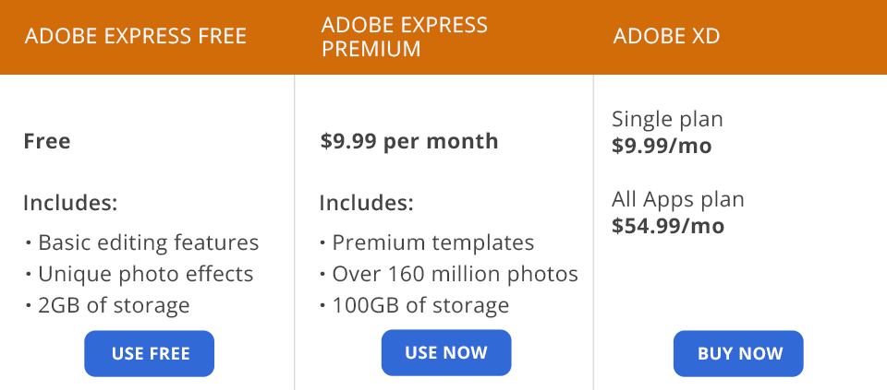Click the Free price label
The height and width of the screenshot is (390, 887).
(47, 142)
